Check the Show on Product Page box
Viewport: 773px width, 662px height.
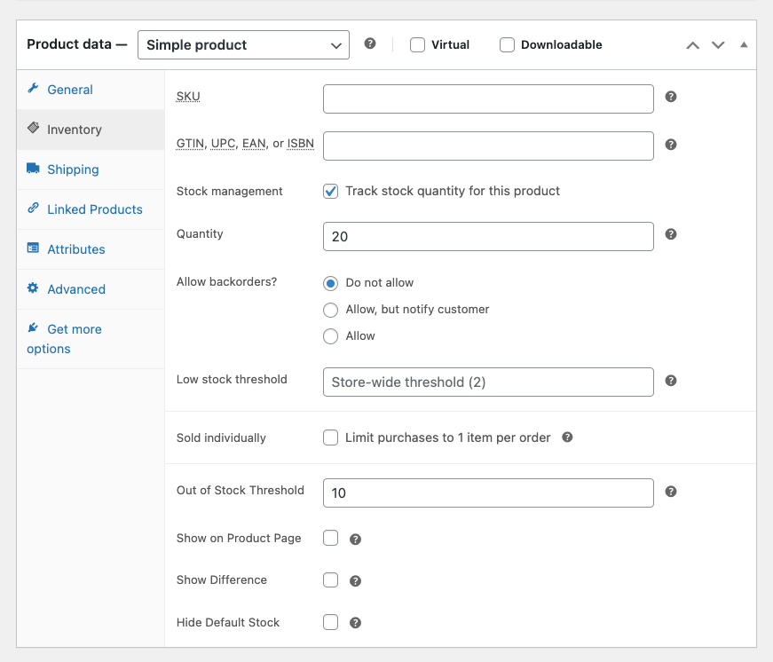click(331, 538)
